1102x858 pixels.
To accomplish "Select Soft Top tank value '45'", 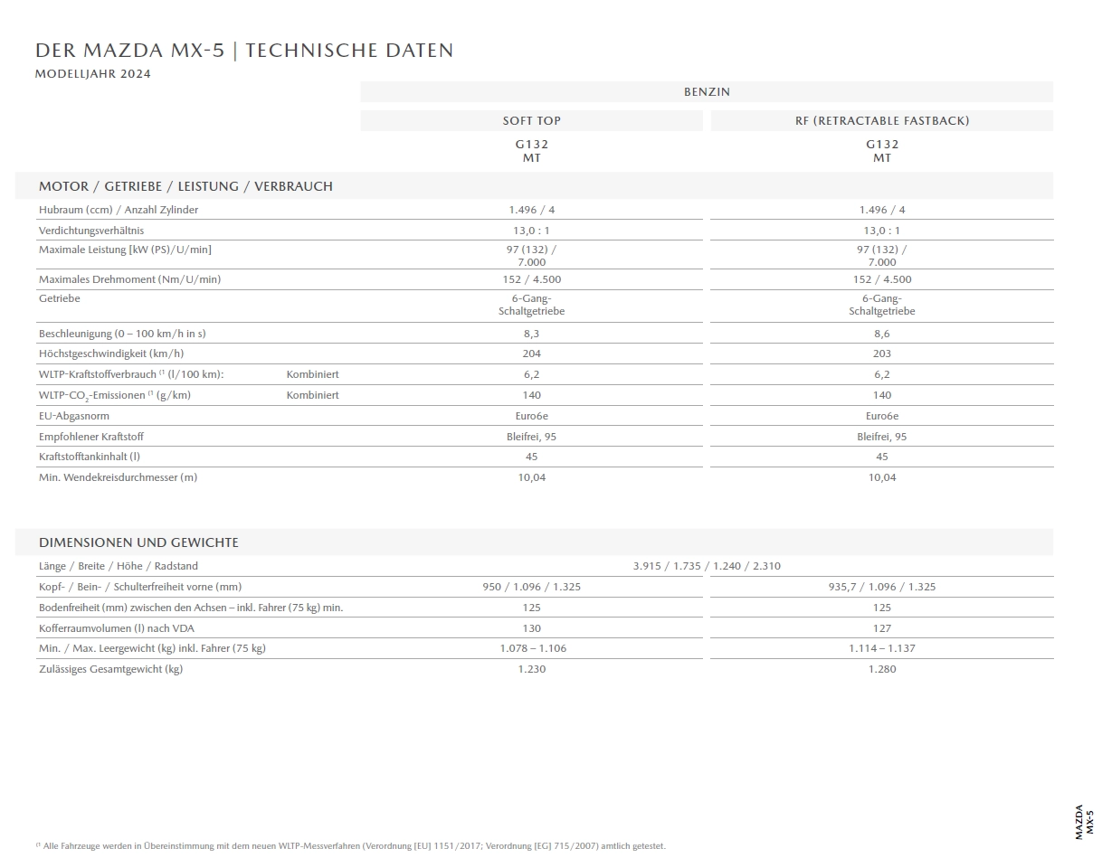I will click(532, 457).
